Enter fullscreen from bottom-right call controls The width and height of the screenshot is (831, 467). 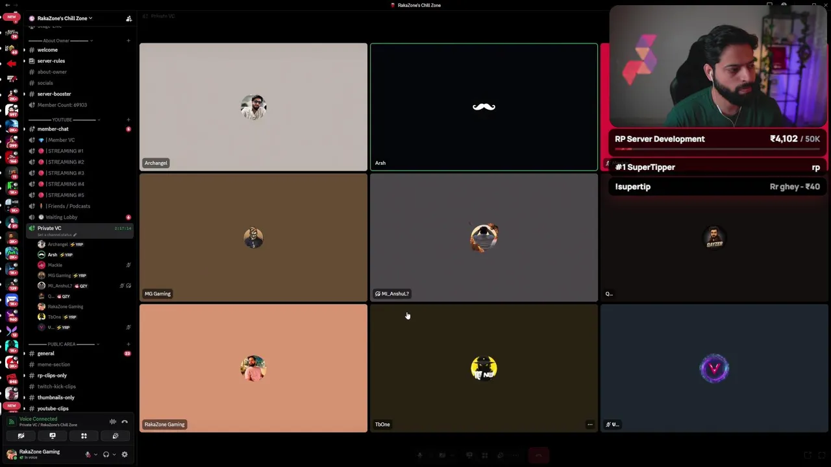click(x=821, y=455)
